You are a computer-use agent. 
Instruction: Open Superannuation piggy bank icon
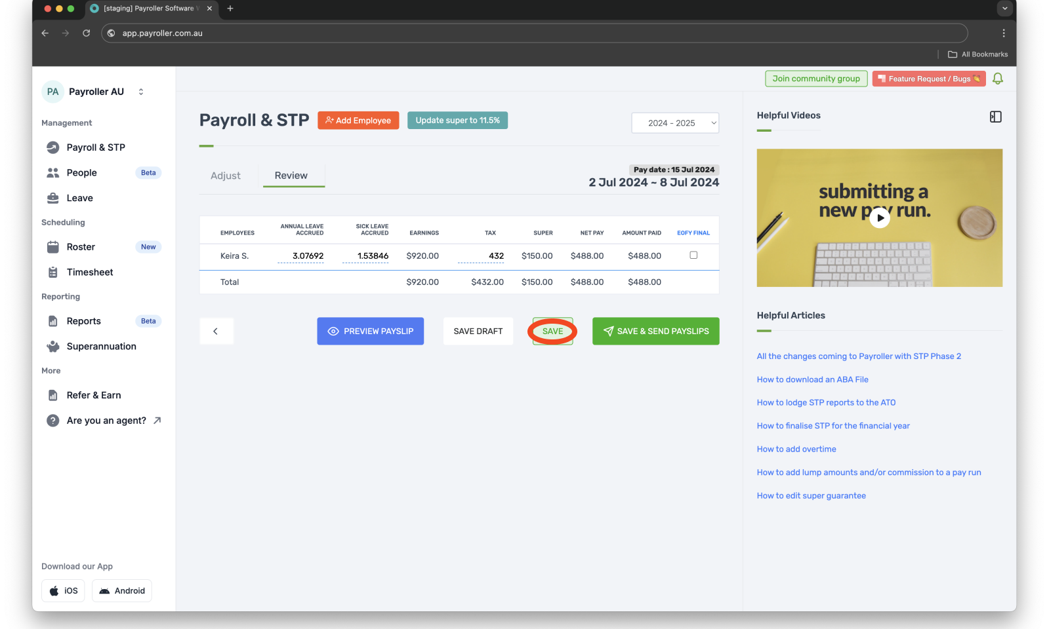click(x=53, y=347)
